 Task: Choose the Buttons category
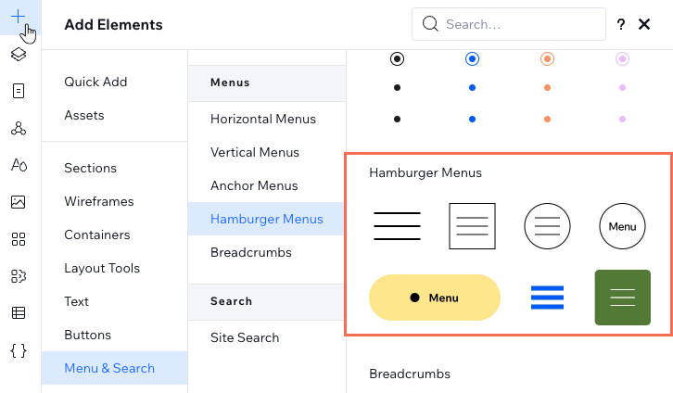87,335
